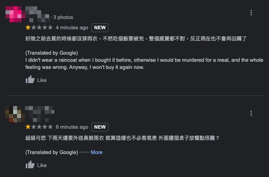Click the last empty star in first review
The height and width of the screenshot is (177, 269).
pos(50,28)
